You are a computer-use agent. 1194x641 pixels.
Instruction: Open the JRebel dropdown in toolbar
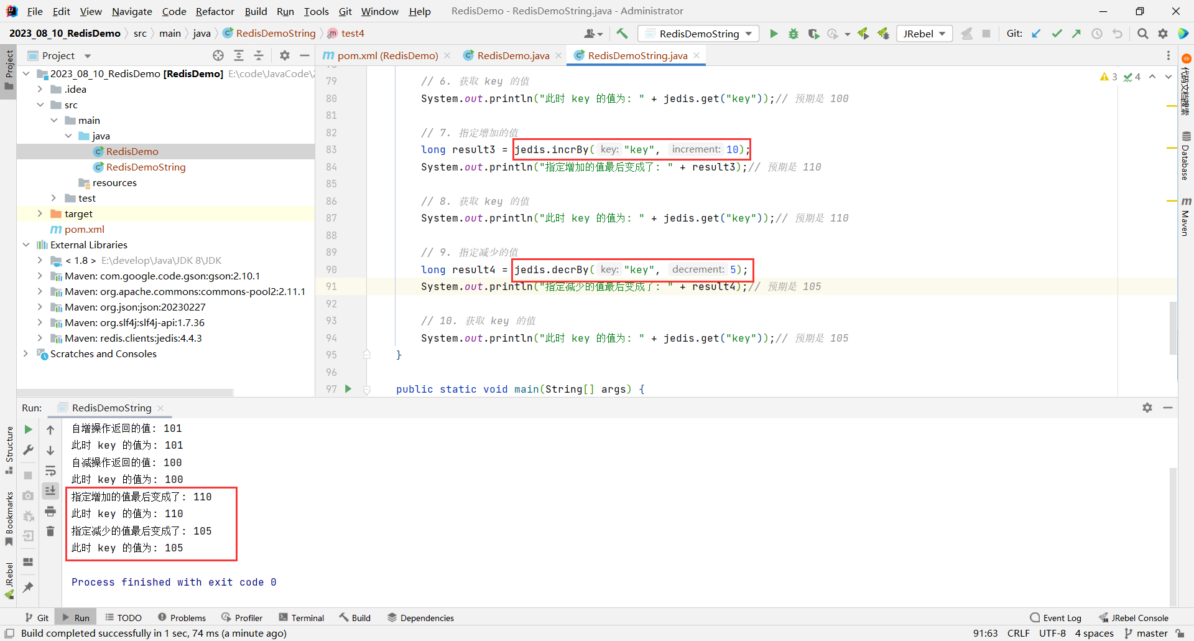coord(925,34)
